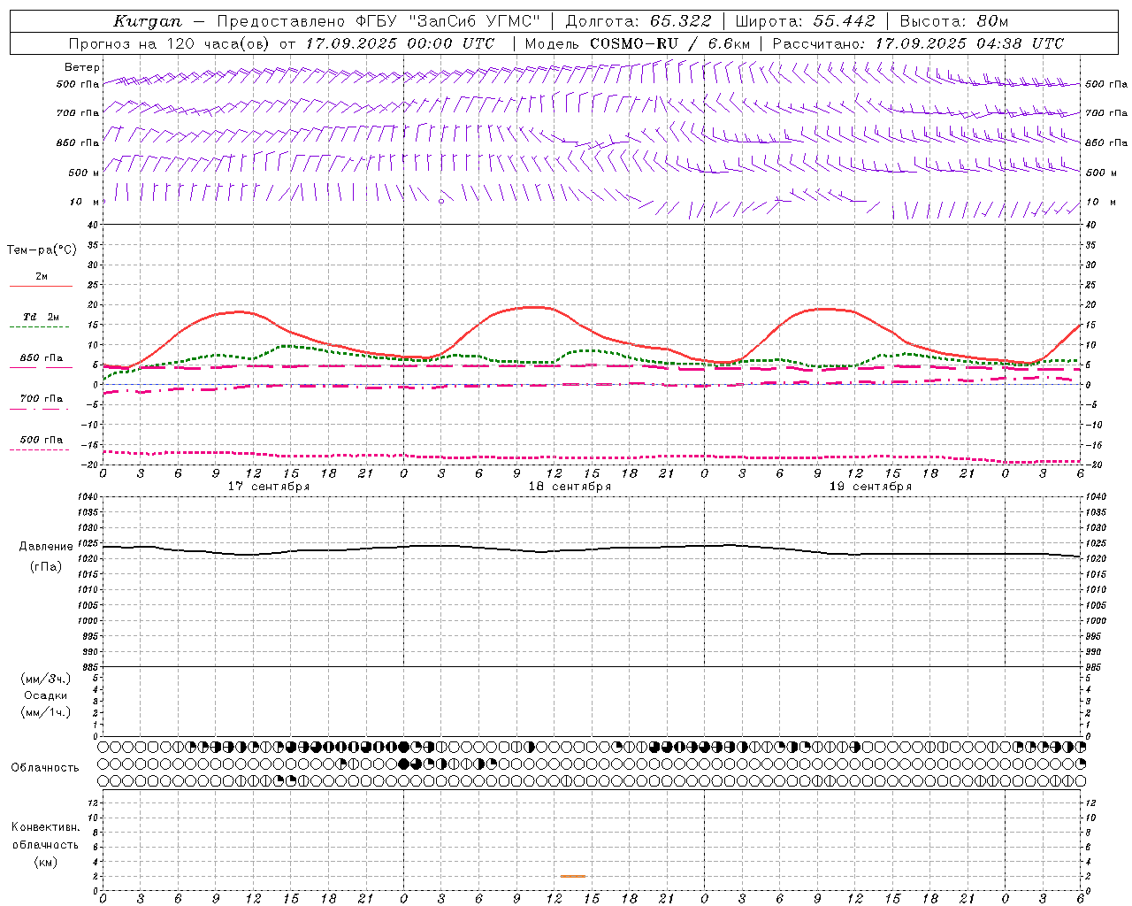Click the "18 сентября" date label

pyautogui.click(x=570, y=487)
